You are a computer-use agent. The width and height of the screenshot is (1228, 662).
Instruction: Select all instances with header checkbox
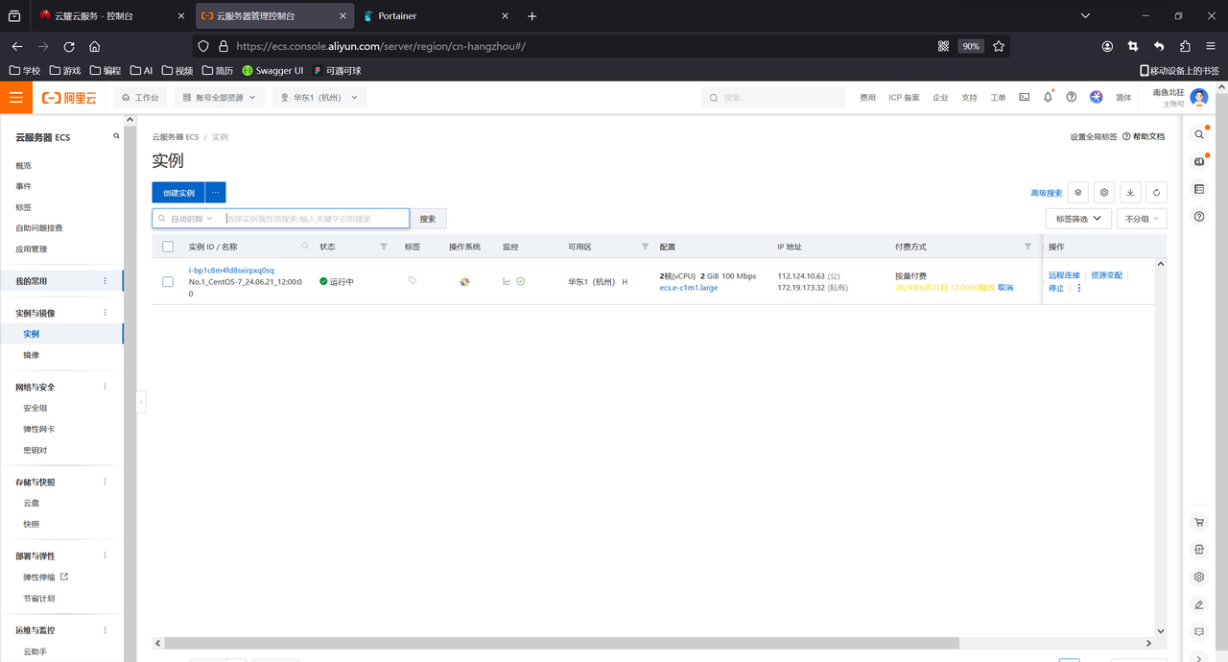(x=168, y=247)
